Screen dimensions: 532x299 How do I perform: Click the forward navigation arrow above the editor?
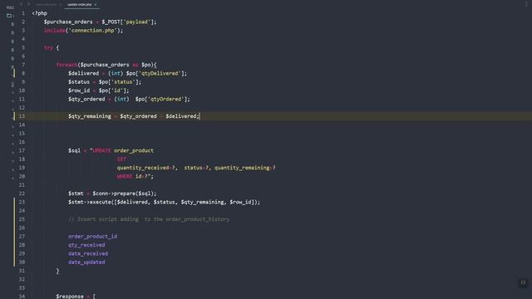(x=28, y=4)
